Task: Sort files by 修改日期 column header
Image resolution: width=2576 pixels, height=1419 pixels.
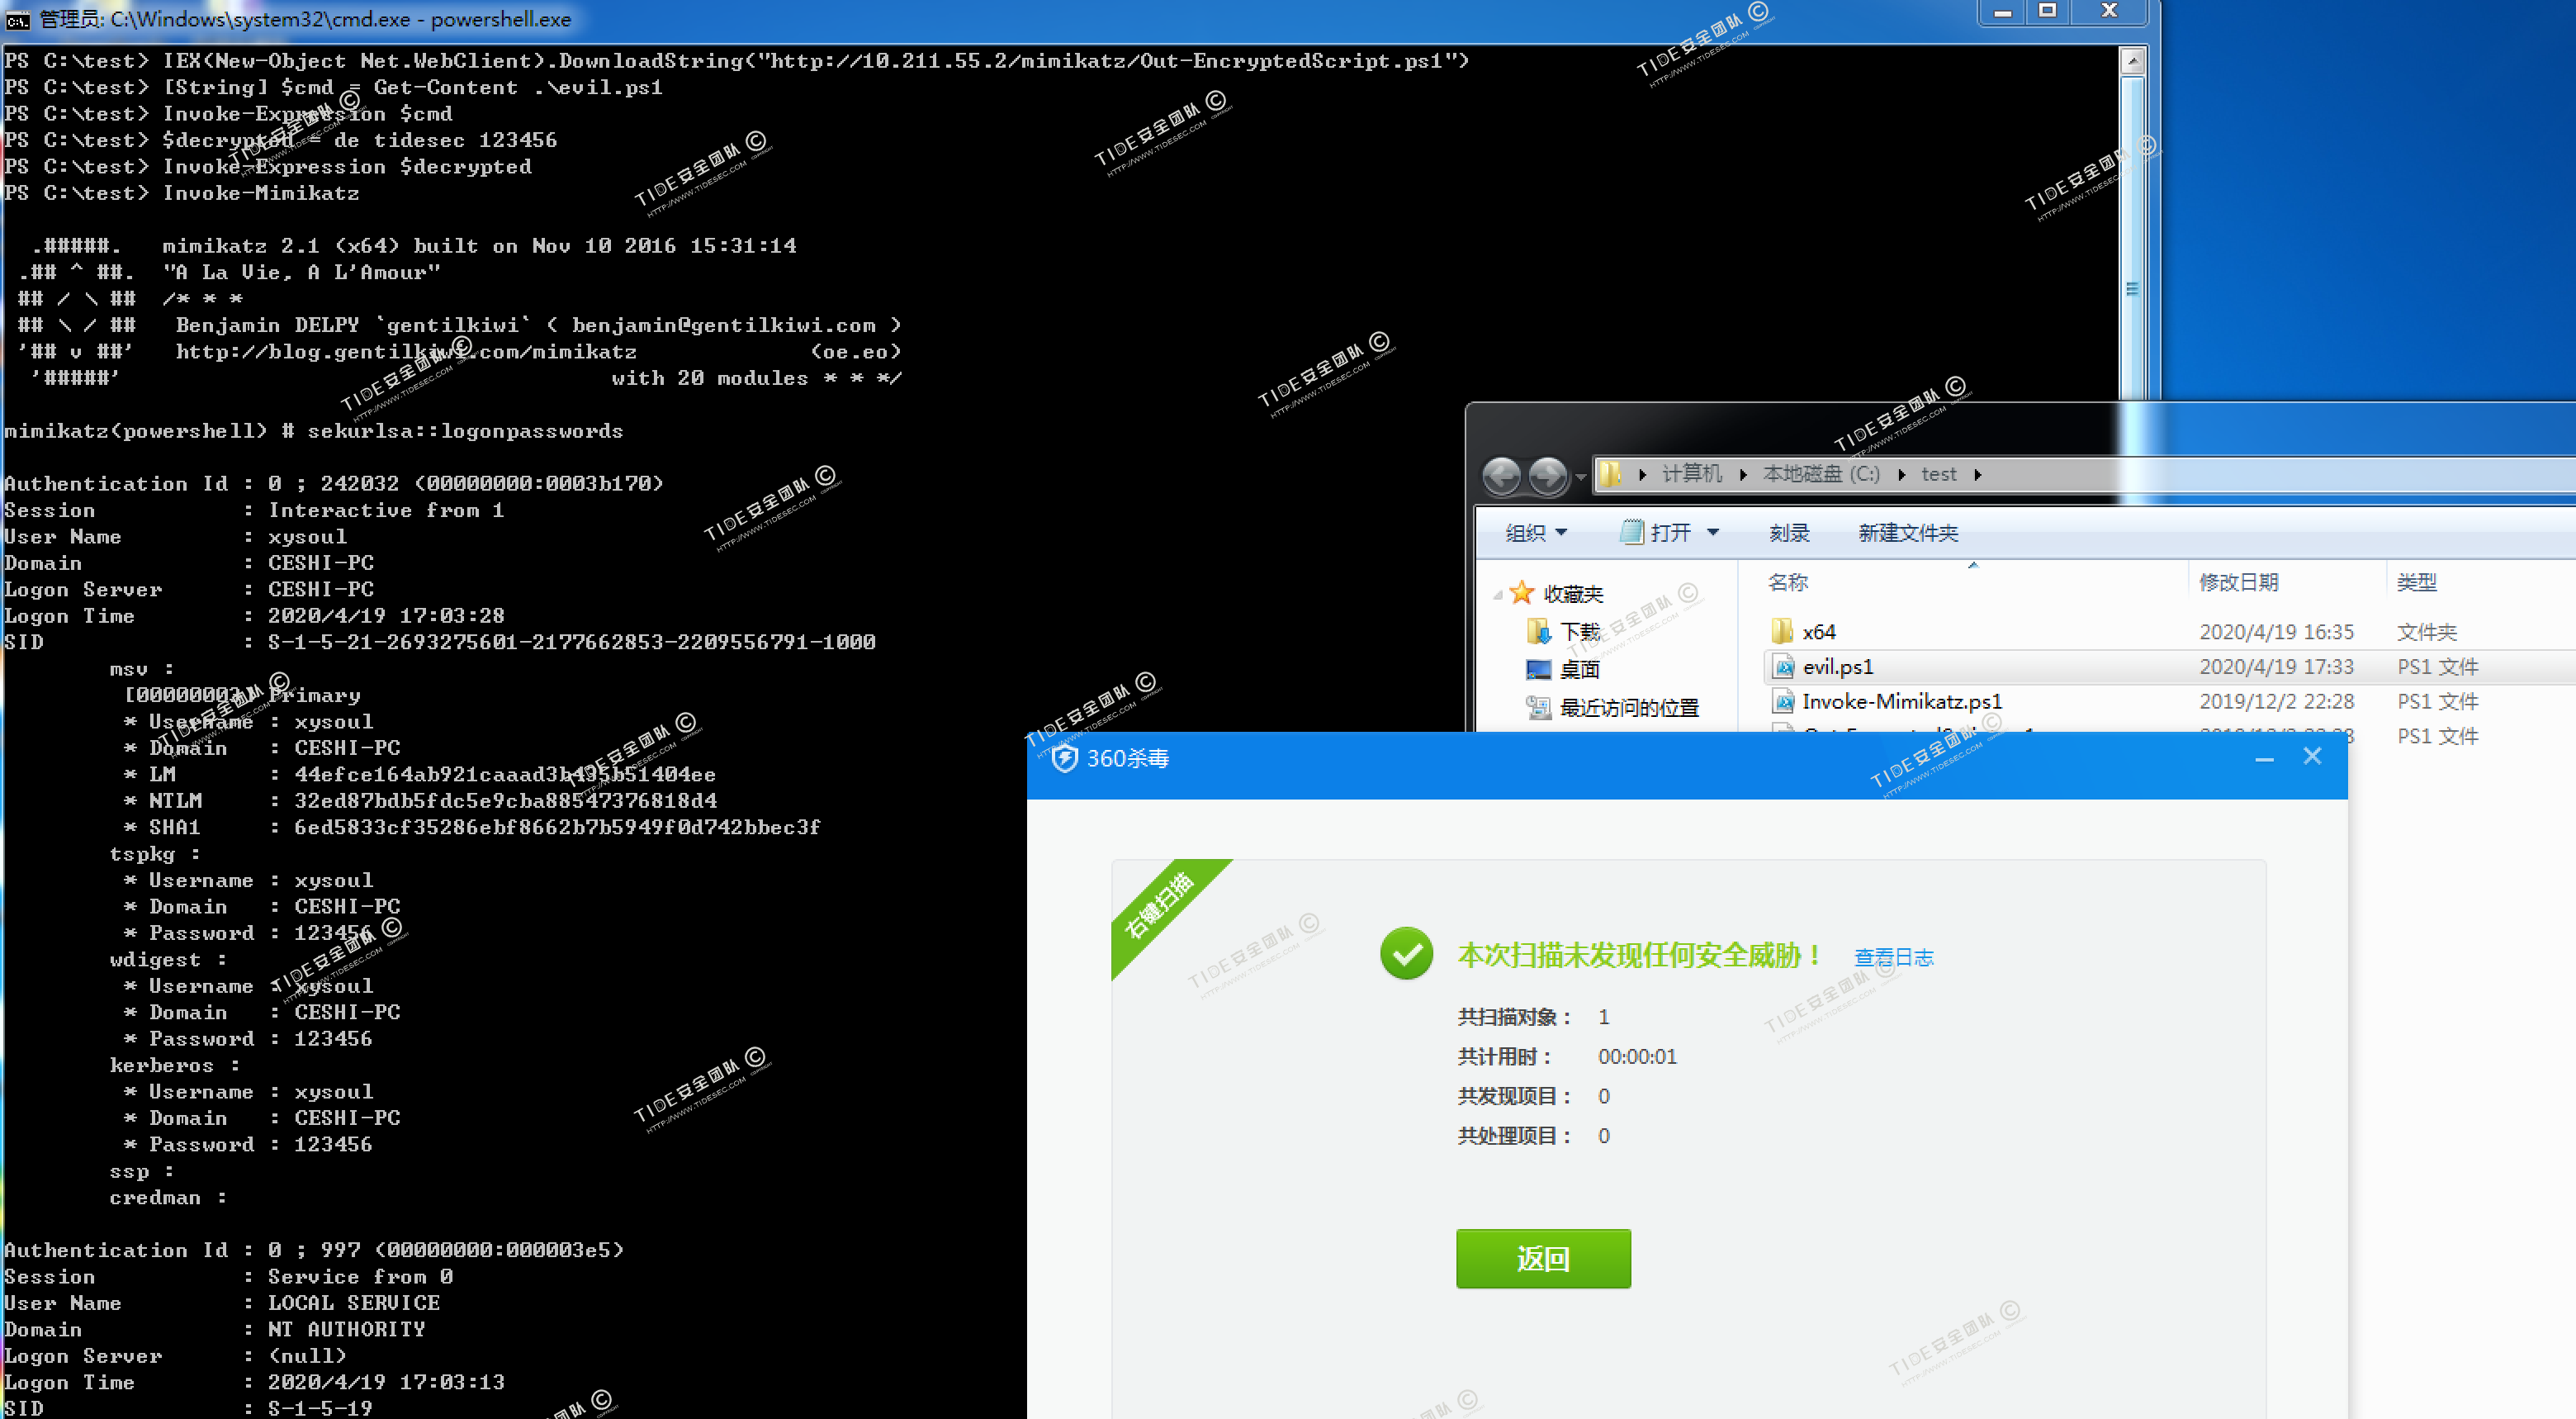Action: 2238,581
